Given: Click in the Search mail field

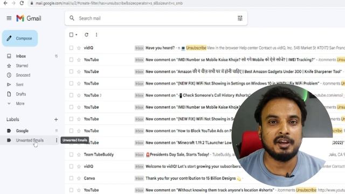Looking at the screenshot, I should [x=156, y=18].
